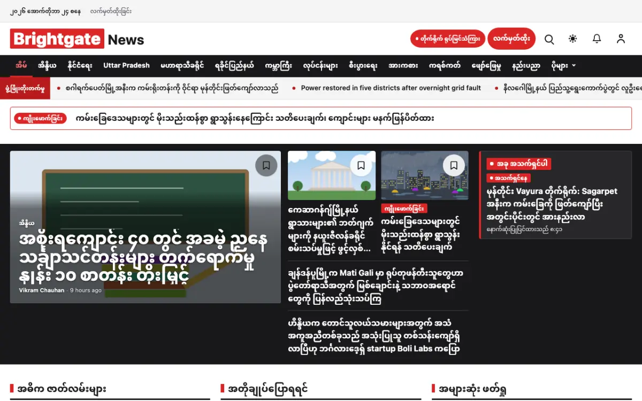Click the last updated timestamp in live panel
Image resolution: width=642 pixels, height=401 pixels.
(x=524, y=229)
